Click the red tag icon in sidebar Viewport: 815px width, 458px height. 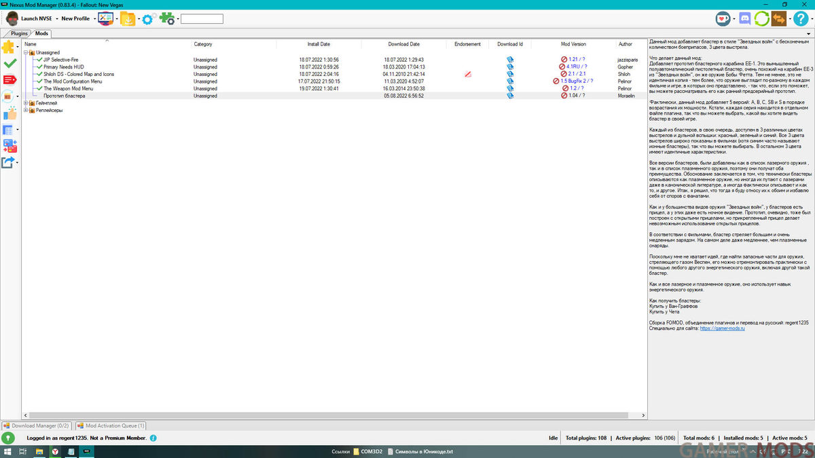coord(10,80)
